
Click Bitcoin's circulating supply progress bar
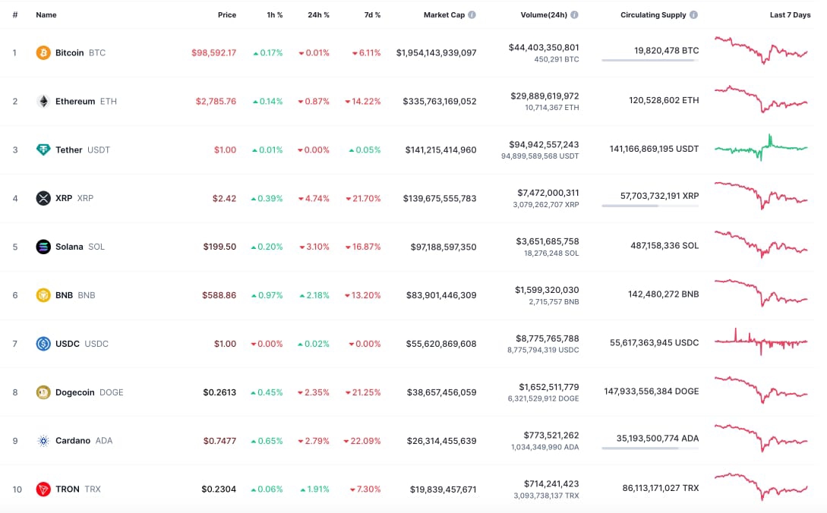click(x=649, y=60)
